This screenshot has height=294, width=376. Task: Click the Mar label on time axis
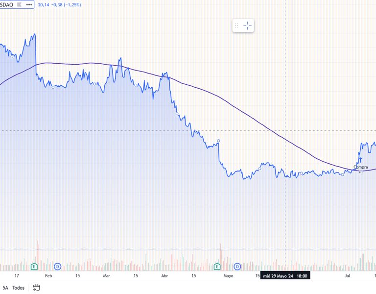[x=106, y=276]
